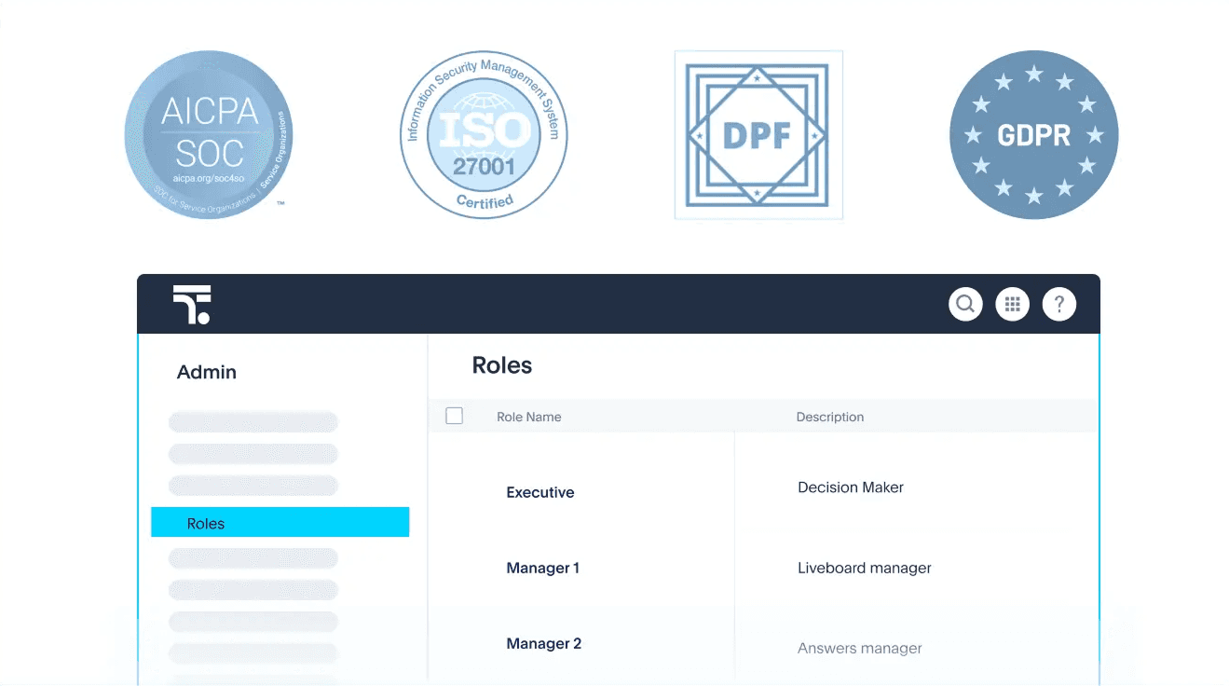Screen dimensions: 1229x686
Task: Click the Roles page title
Action: (x=502, y=365)
